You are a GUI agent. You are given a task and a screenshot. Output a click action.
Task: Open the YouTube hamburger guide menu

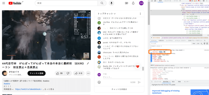click(x=4, y=3)
